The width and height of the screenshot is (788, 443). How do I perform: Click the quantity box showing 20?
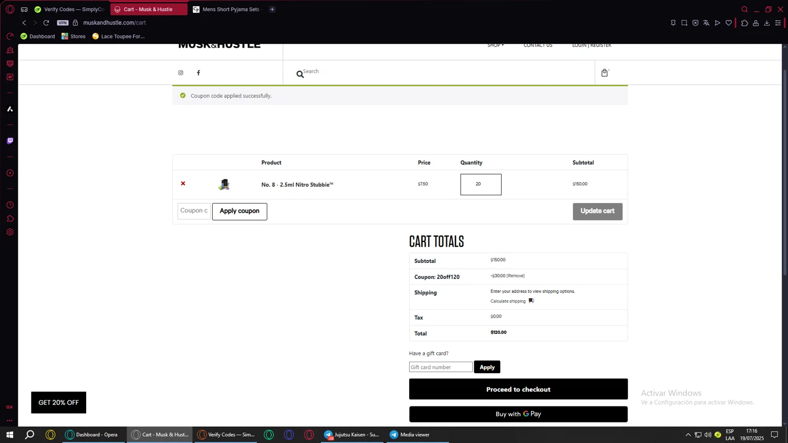pyautogui.click(x=481, y=184)
